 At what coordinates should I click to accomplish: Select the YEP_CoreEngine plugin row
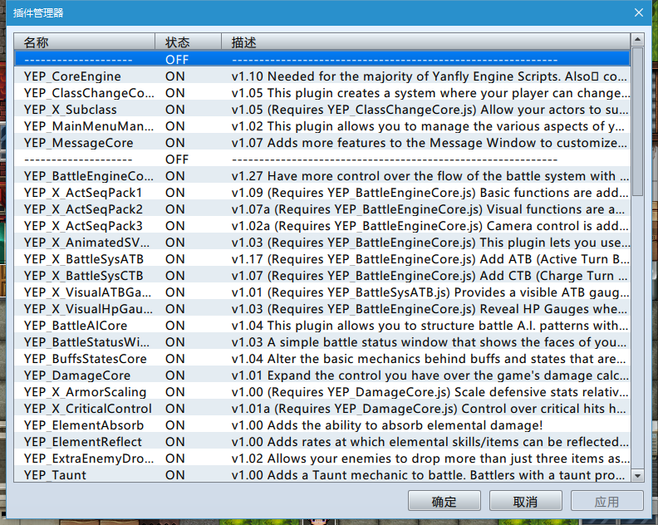322,76
